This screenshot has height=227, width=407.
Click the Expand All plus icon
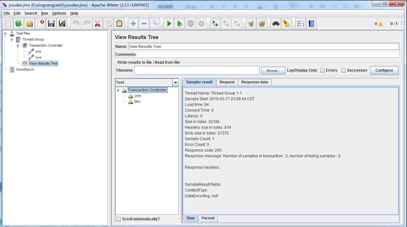click(133, 23)
